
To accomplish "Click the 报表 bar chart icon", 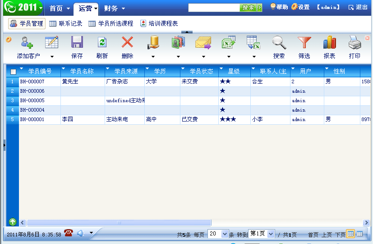I will point(330,42).
